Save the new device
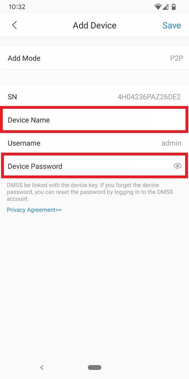The height and width of the screenshot is (379, 189). 171,25
